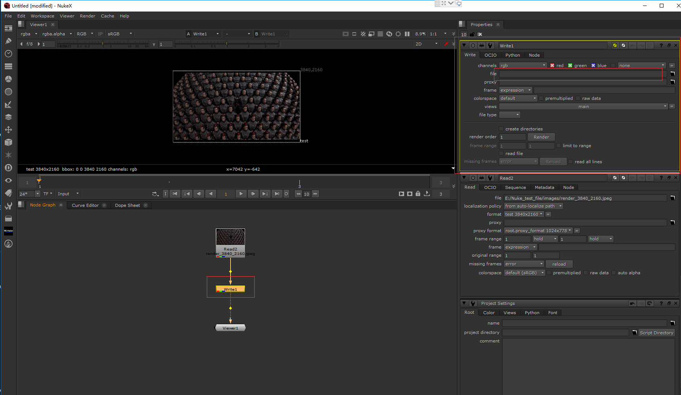Click the Render button in Write1
Image resolution: width=681 pixels, height=395 pixels.
[x=541, y=137]
